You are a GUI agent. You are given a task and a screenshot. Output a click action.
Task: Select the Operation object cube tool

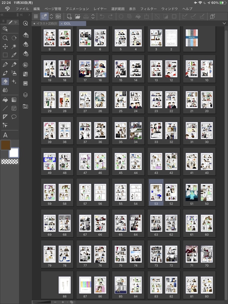pyautogui.click(x=5, y=29)
